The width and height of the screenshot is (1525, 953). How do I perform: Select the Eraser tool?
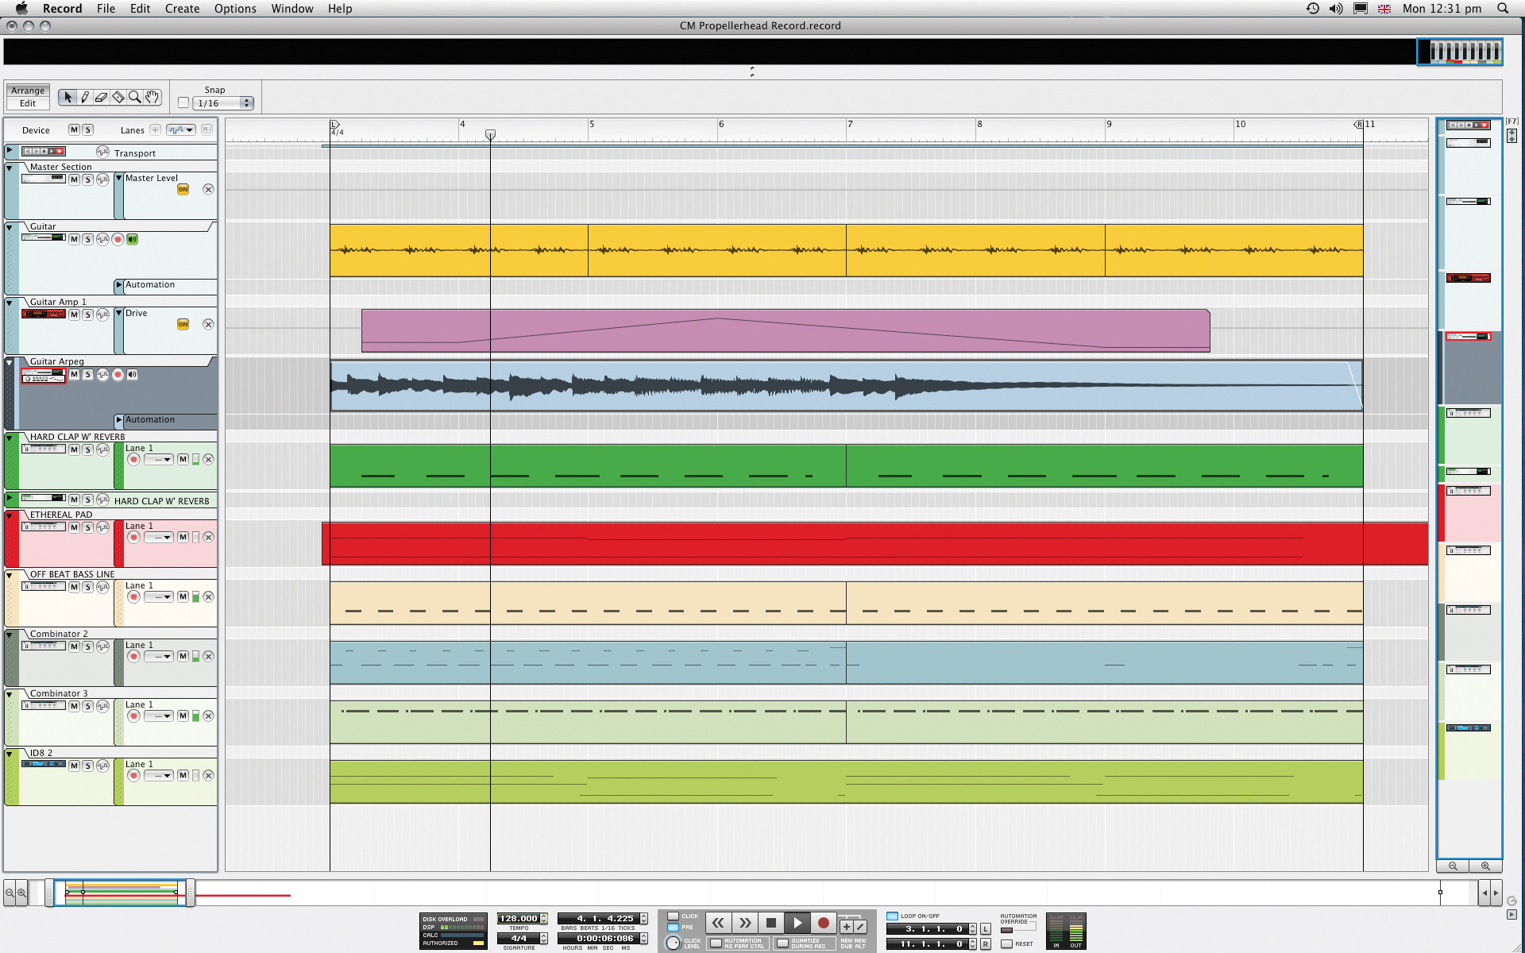(x=102, y=97)
